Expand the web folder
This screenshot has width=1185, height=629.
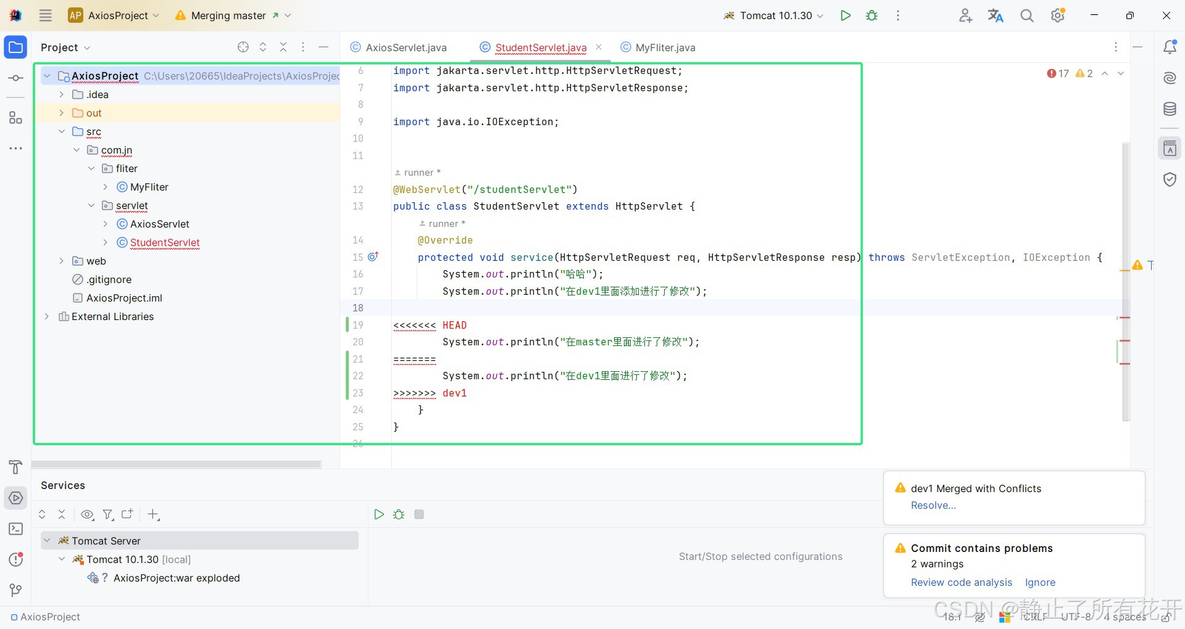click(x=61, y=261)
